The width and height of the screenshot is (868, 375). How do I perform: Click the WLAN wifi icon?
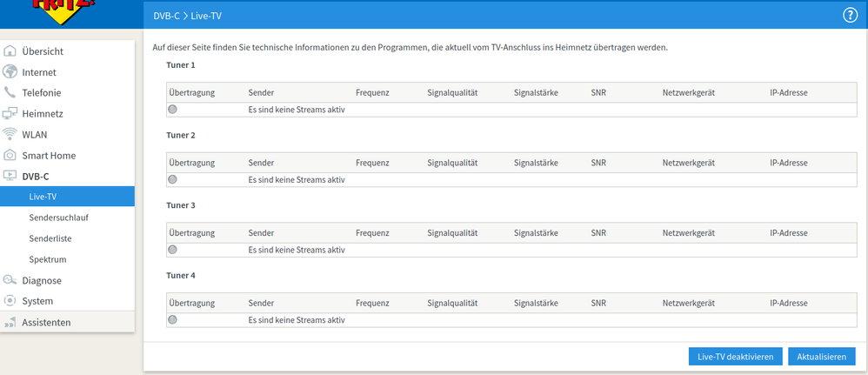(10, 134)
